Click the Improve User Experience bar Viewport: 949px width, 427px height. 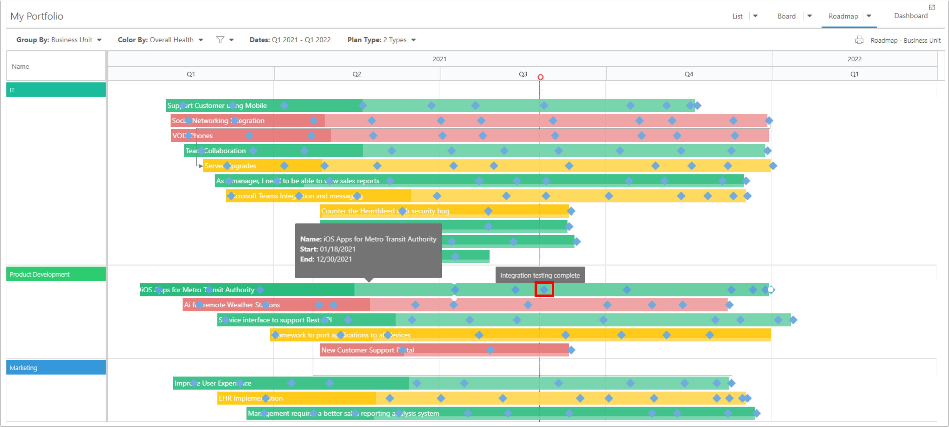tap(451, 383)
